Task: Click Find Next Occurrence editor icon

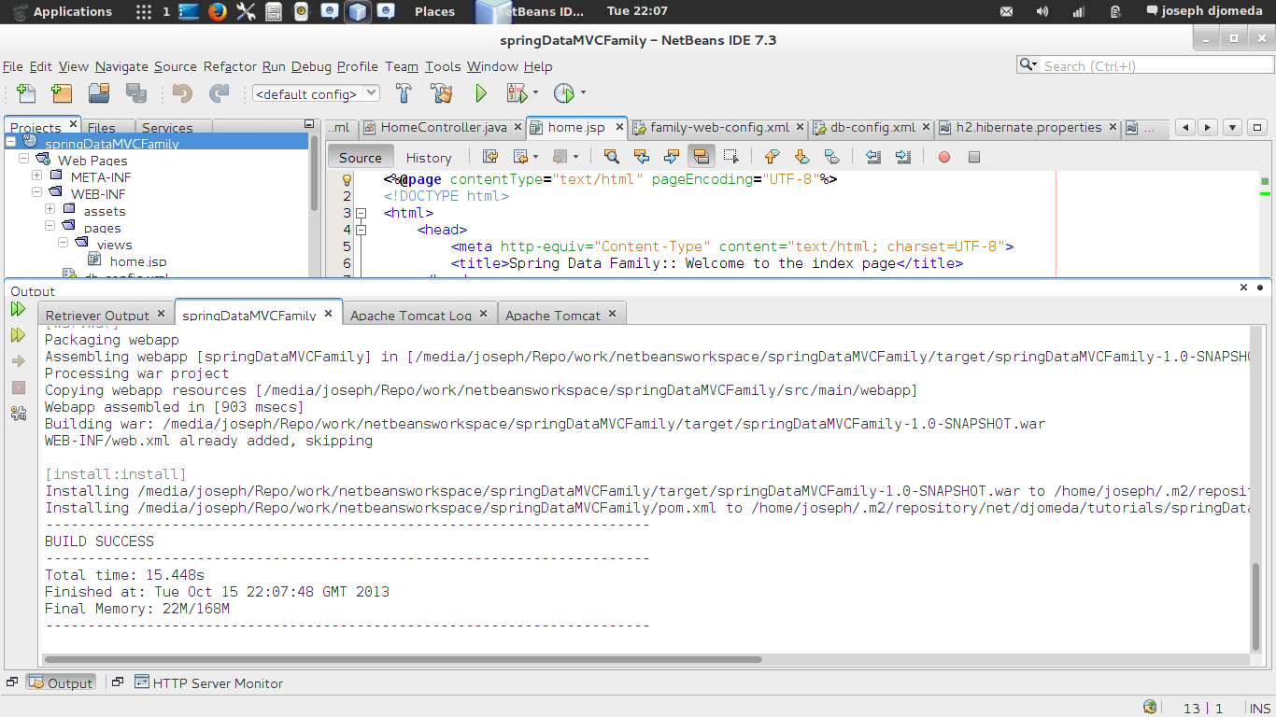Action: click(671, 157)
